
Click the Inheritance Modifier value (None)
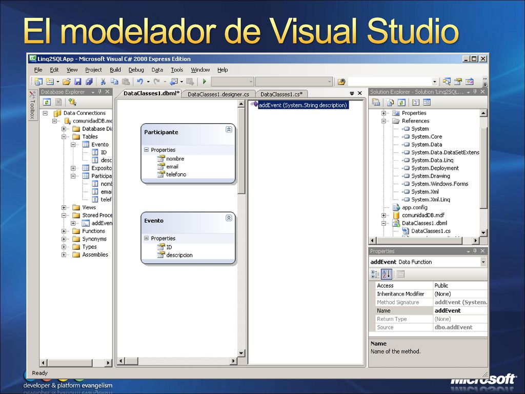(460, 294)
